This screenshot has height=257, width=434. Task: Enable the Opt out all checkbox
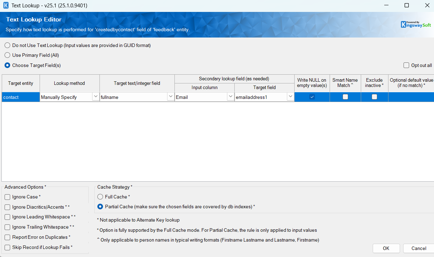406,65
